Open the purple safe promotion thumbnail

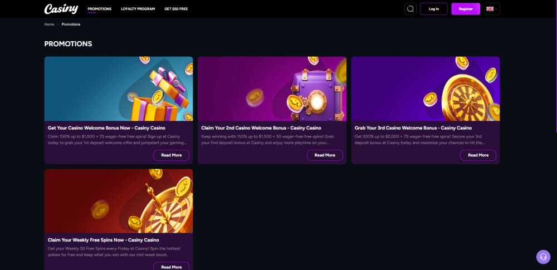(x=272, y=89)
